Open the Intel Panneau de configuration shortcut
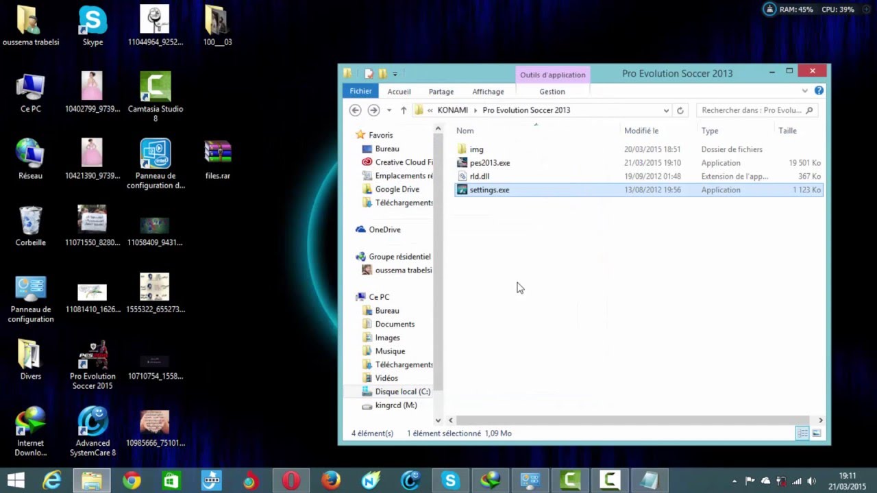Screen dimensions: 877x493 156,164
